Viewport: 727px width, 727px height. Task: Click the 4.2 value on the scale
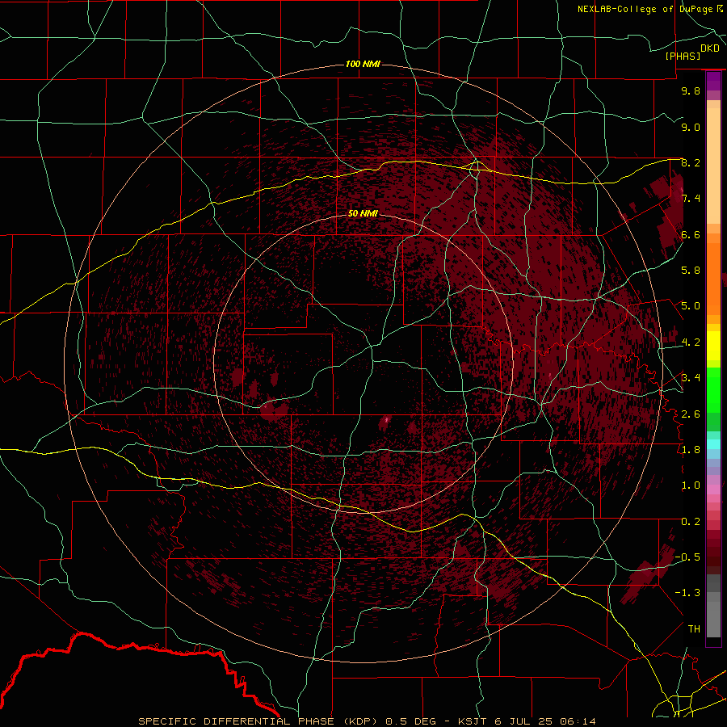click(x=691, y=342)
